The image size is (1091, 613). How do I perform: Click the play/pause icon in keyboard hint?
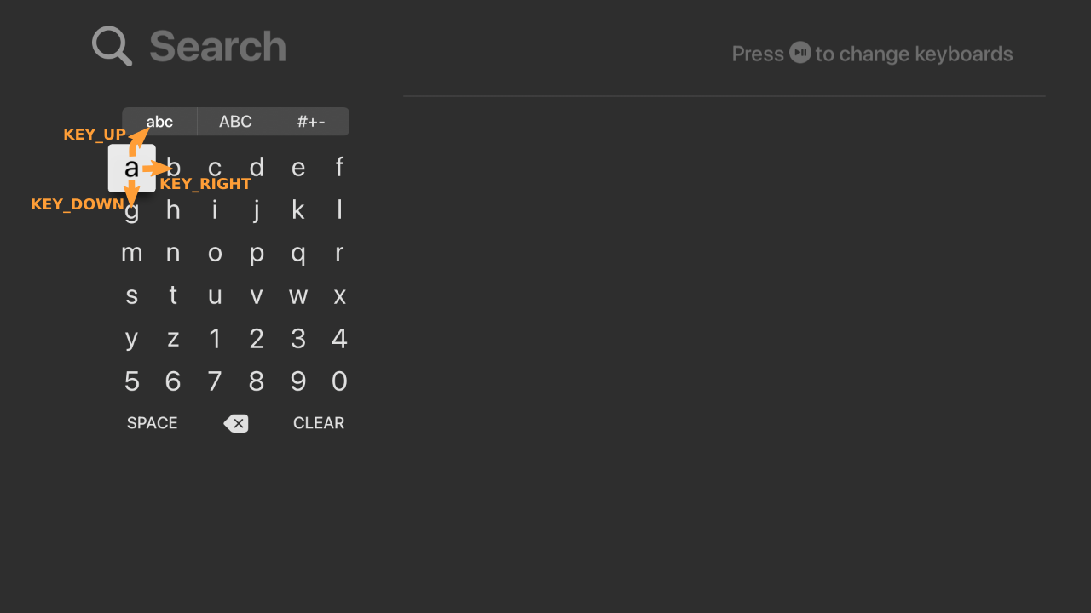[x=799, y=53]
